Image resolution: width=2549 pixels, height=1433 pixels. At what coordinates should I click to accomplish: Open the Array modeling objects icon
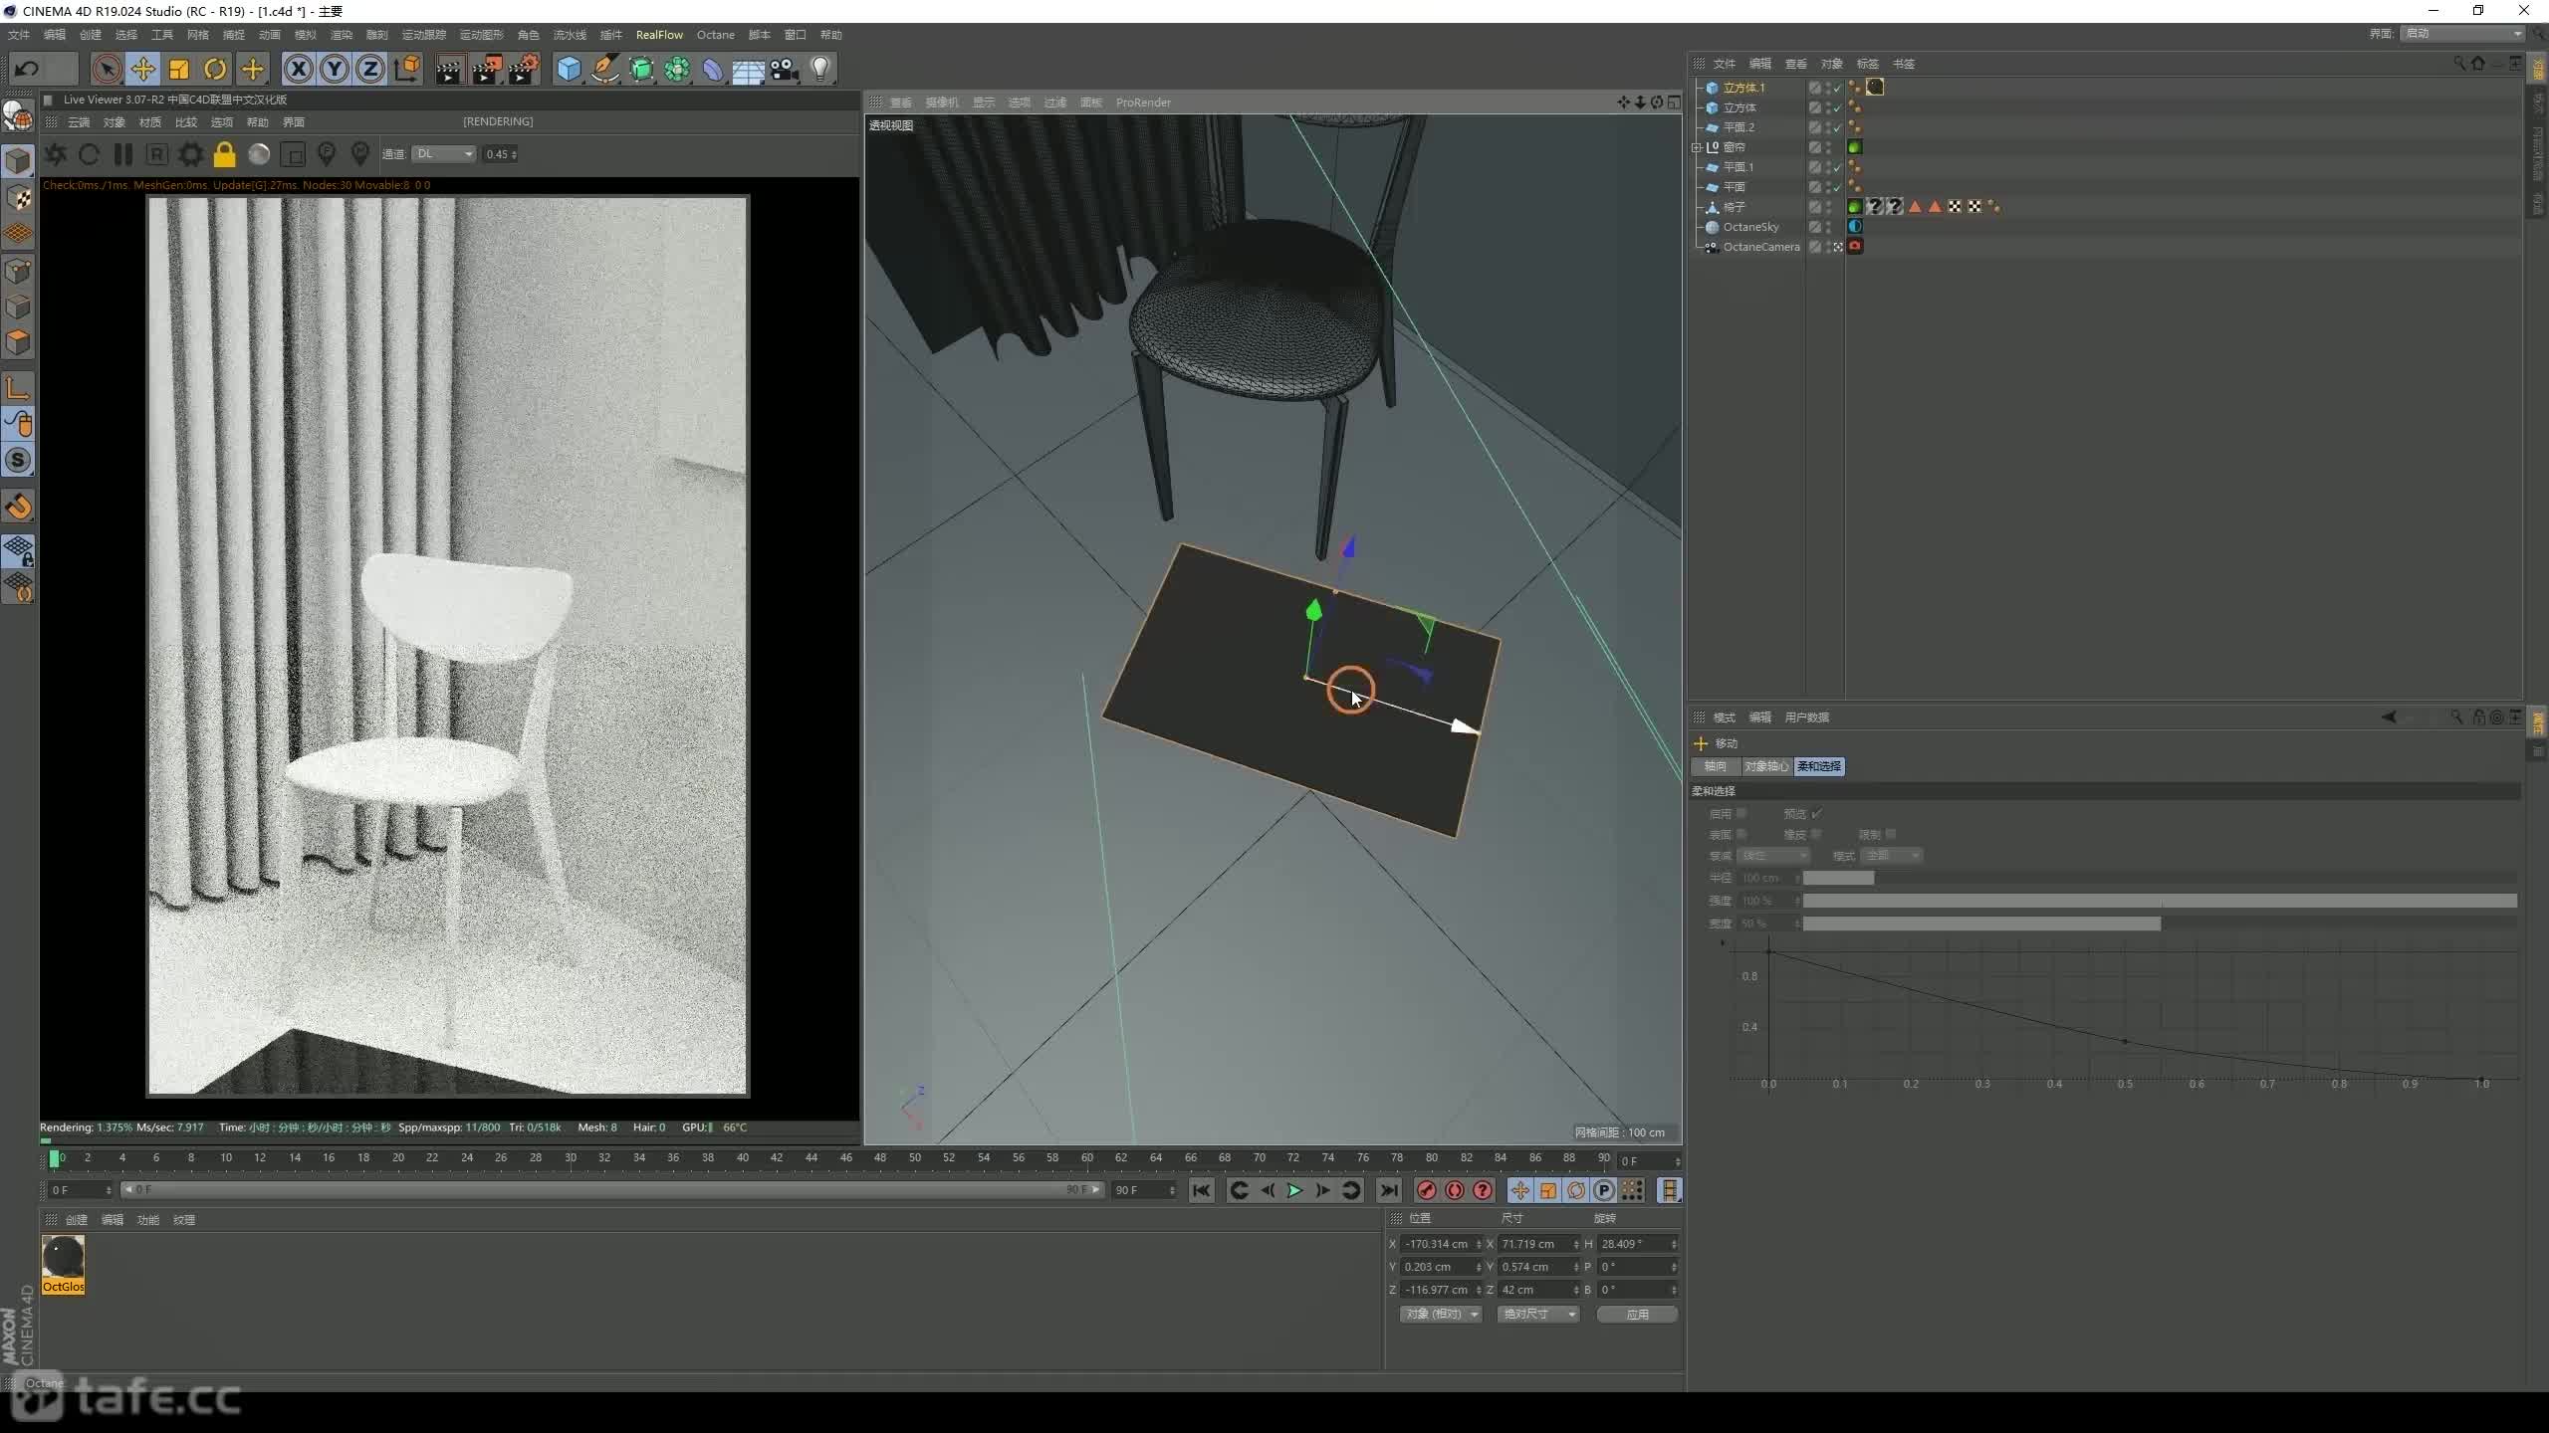[x=677, y=69]
